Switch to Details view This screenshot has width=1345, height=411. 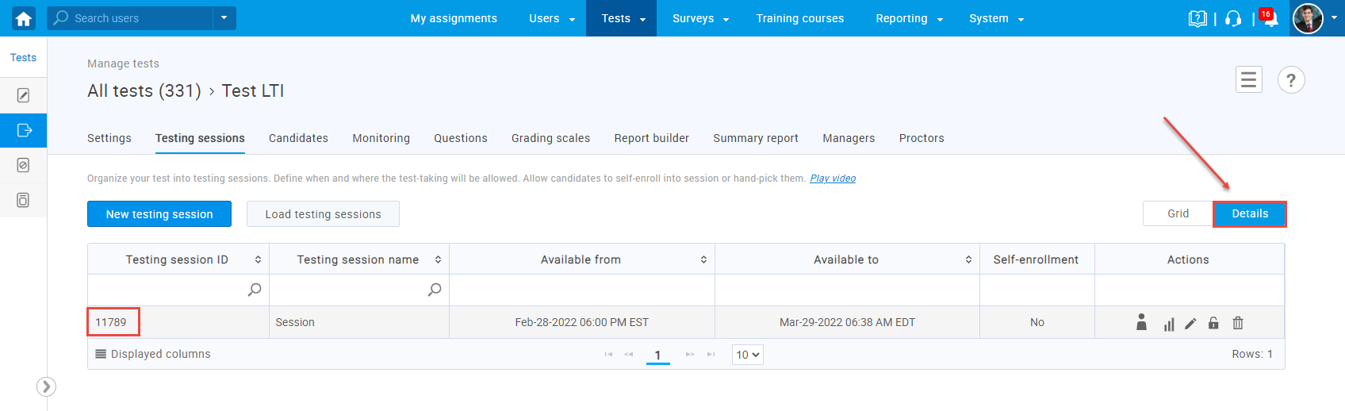coord(1250,213)
